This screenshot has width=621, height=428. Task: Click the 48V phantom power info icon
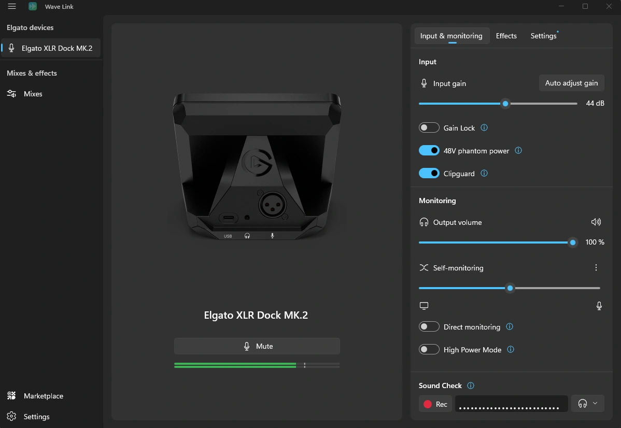518,151
